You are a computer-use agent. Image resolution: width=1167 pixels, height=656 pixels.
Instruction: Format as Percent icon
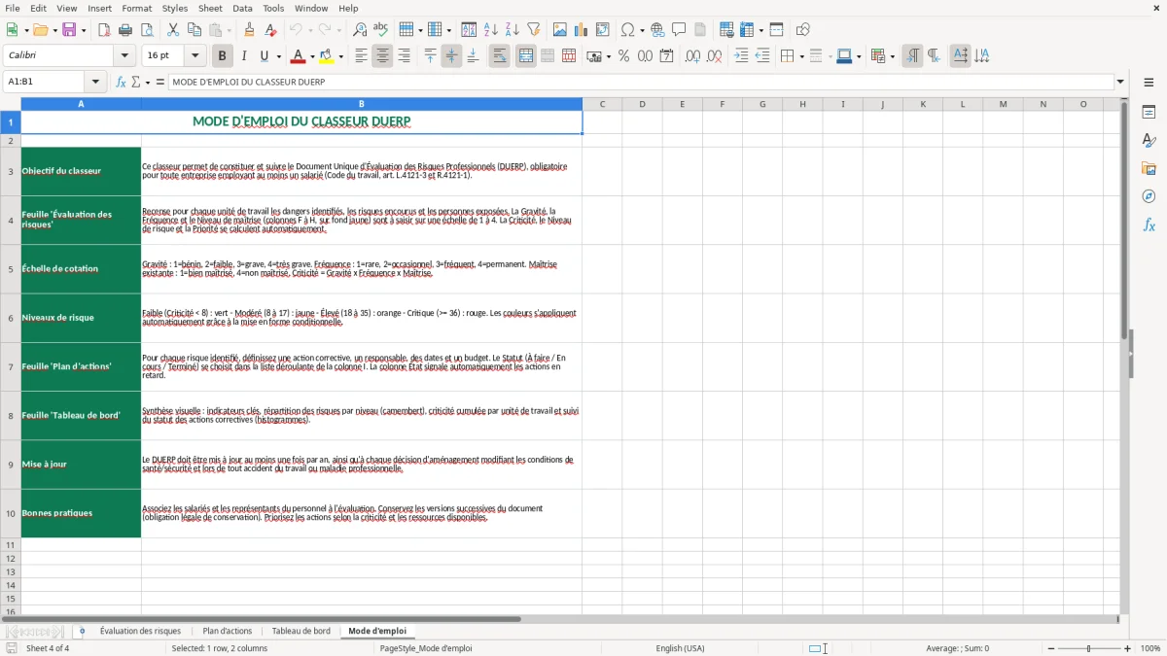tap(624, 56)
